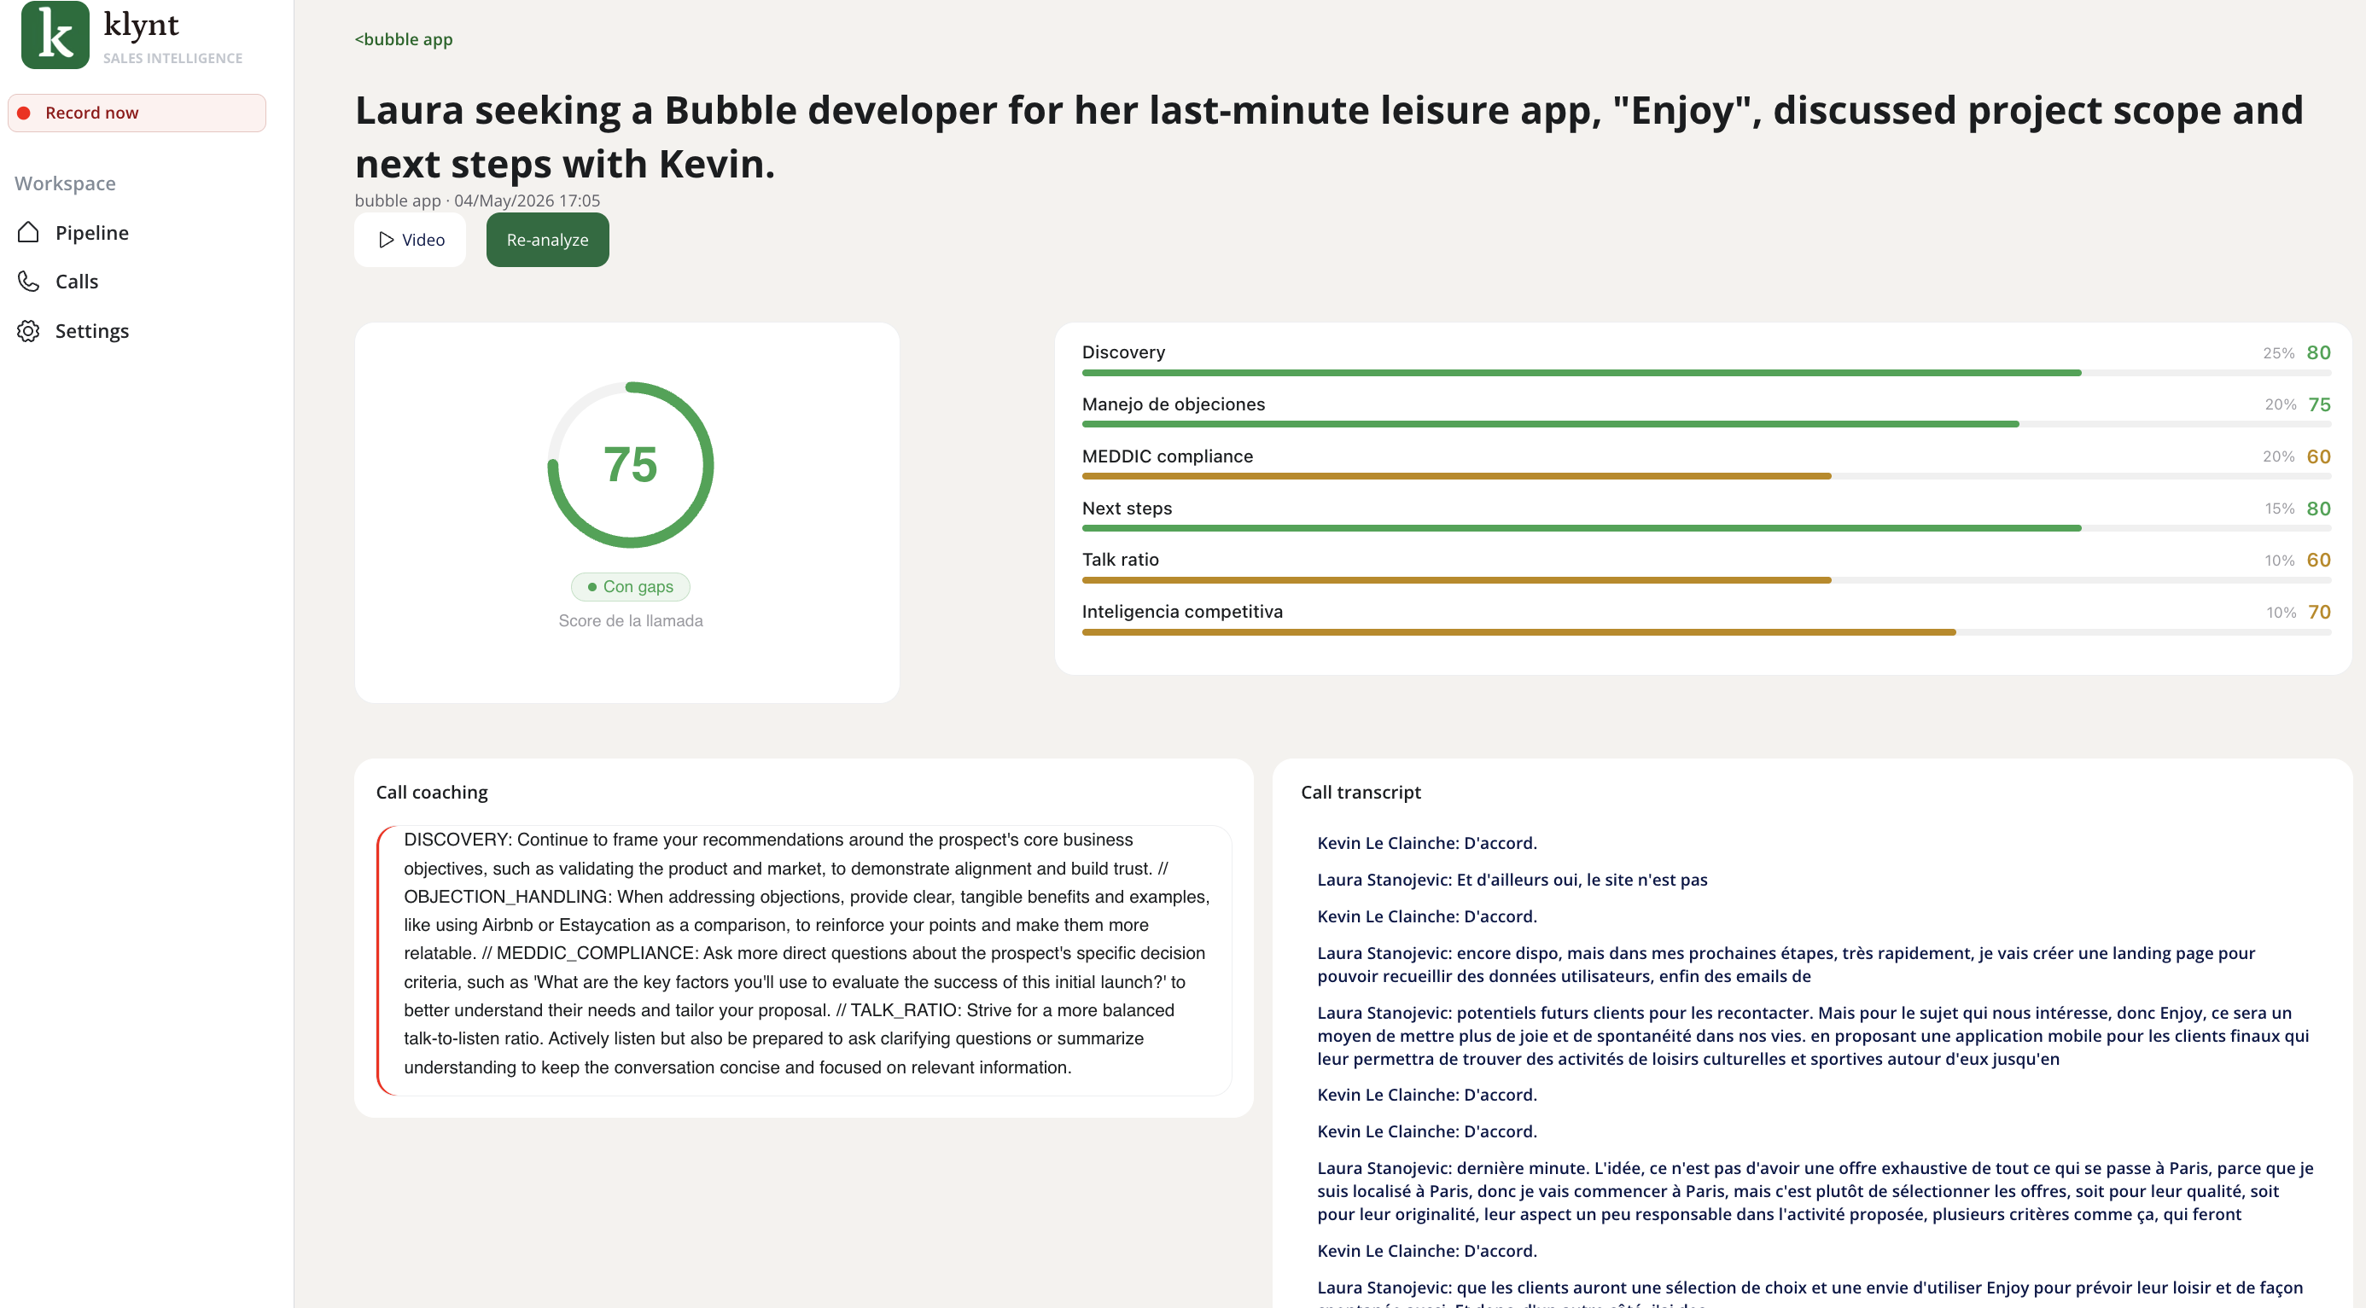Start recording with Record now

pyautogui.click(x=137, y=113)
